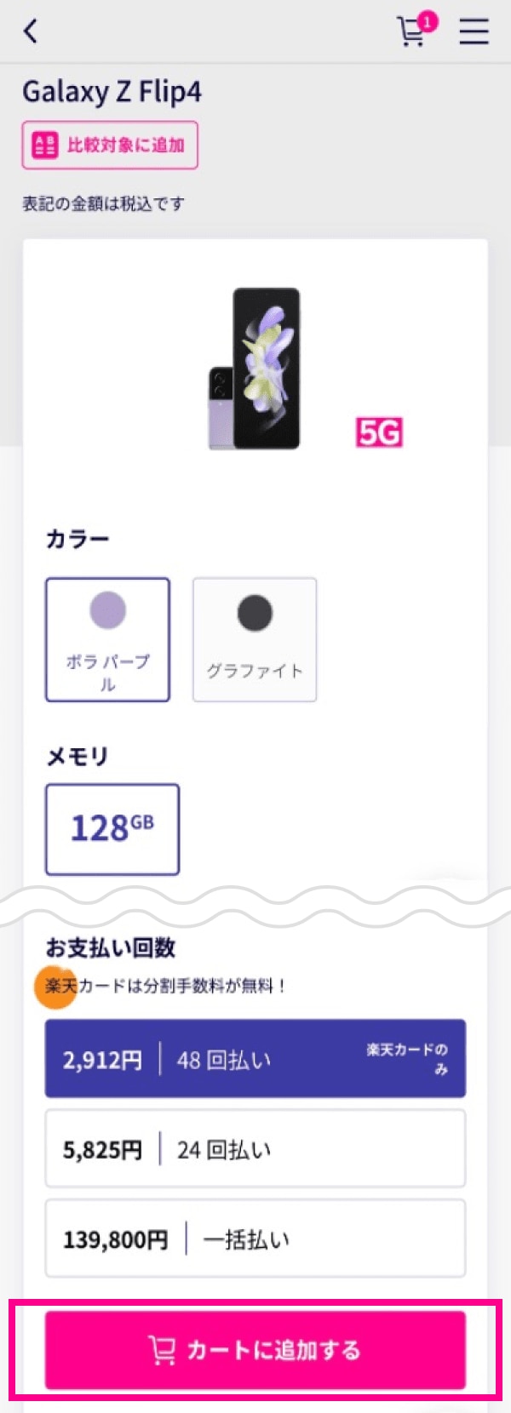Open the shopping cart icon
511x1413 pixels.
pos(412,32)
